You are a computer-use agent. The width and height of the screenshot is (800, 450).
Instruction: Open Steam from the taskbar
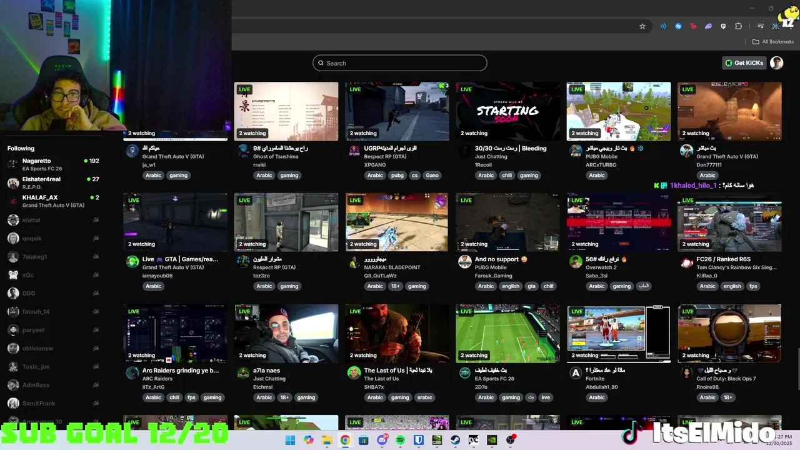coord(456,440)
